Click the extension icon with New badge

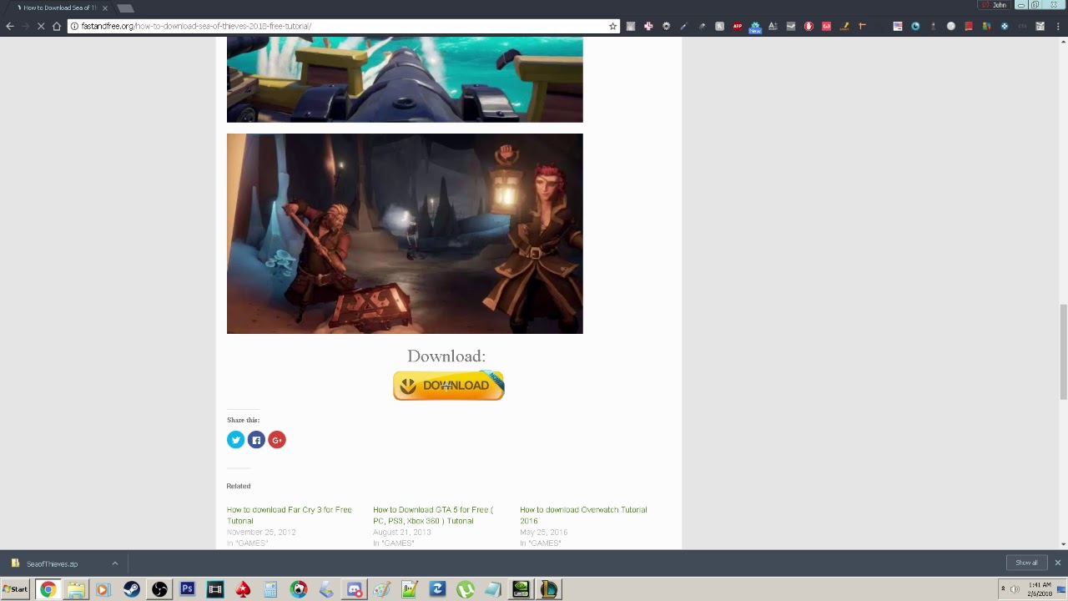(x=755, y=27)
